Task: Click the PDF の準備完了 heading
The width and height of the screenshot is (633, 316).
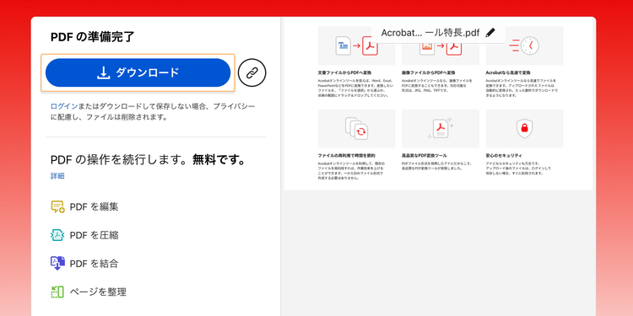Action: 93,37
